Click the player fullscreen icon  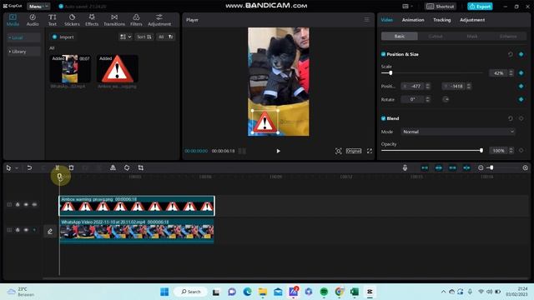click(x=370, y=151)
